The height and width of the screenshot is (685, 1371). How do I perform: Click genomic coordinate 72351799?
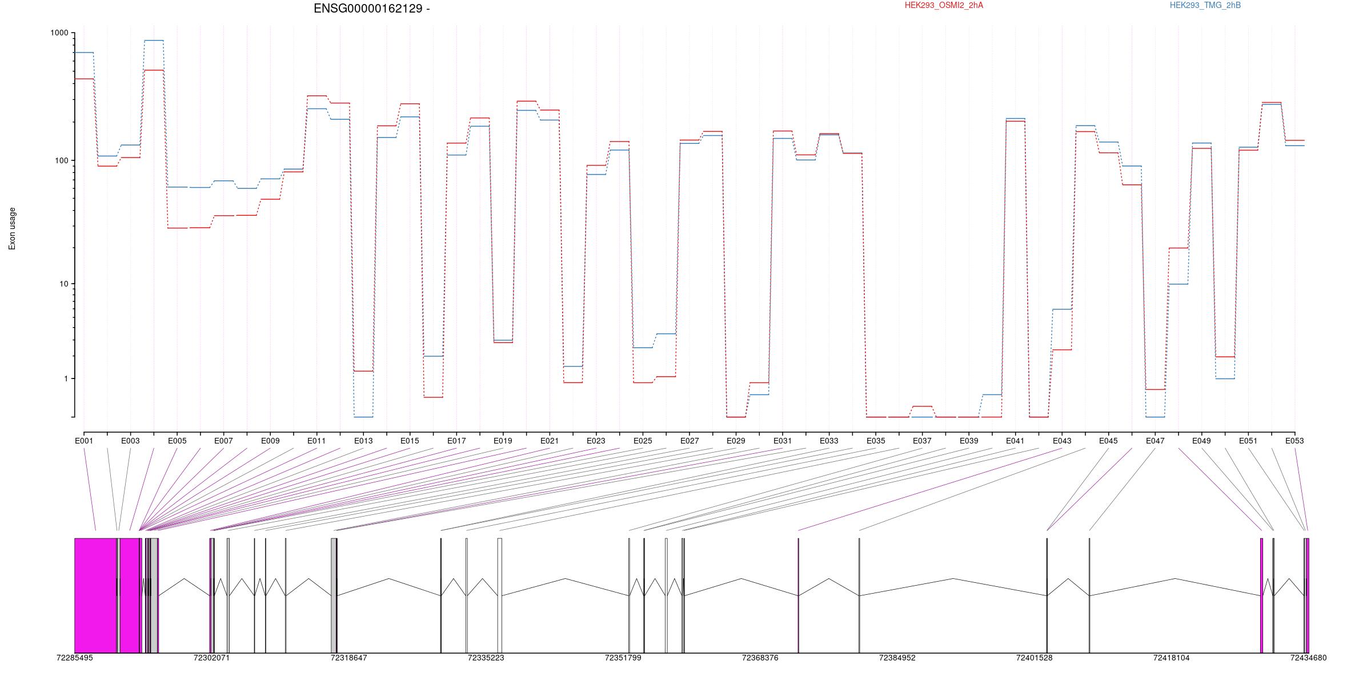pyautogui.click(x=623, y=658)
